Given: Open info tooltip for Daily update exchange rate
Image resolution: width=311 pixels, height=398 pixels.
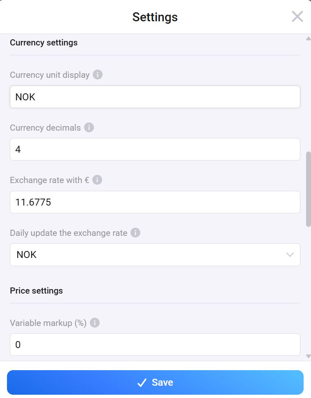Looking at the screenshot, I should (135, 233).
